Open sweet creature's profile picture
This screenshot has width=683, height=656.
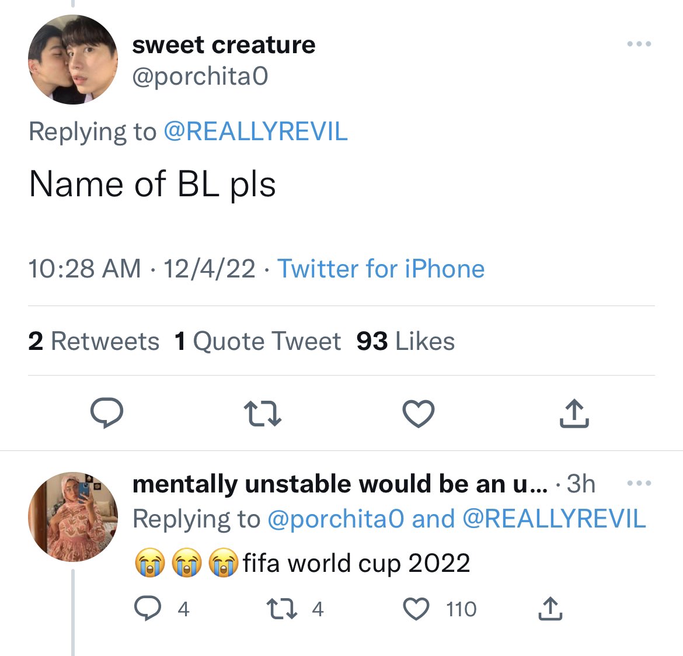(x=73, y=60)
